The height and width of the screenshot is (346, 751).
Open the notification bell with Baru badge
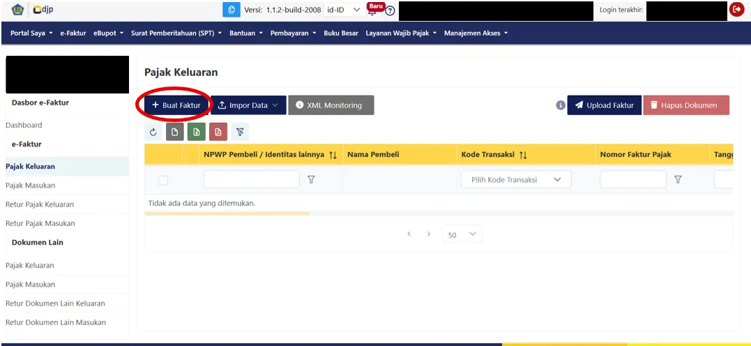[x=374, y=10]
